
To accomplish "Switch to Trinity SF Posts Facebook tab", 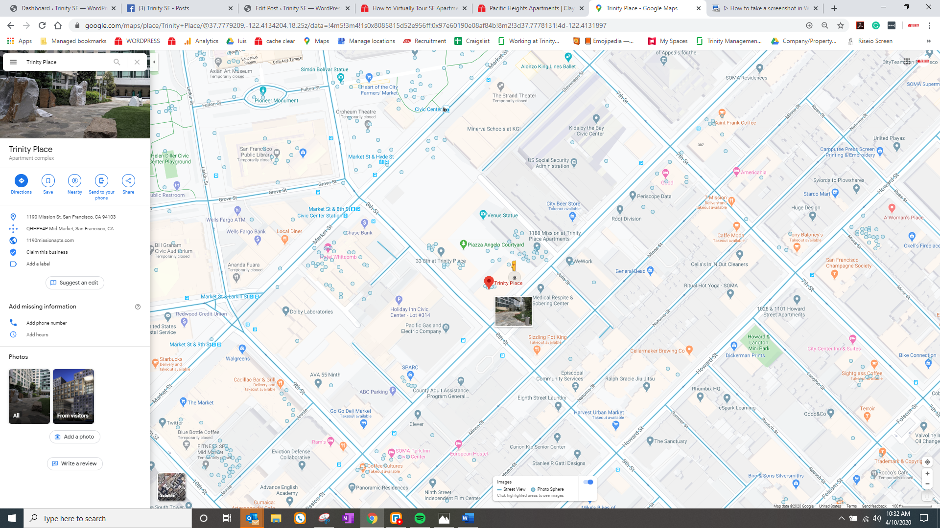I will tap(179, 8).
